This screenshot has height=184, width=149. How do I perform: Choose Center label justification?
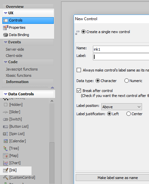coord(128,114)
